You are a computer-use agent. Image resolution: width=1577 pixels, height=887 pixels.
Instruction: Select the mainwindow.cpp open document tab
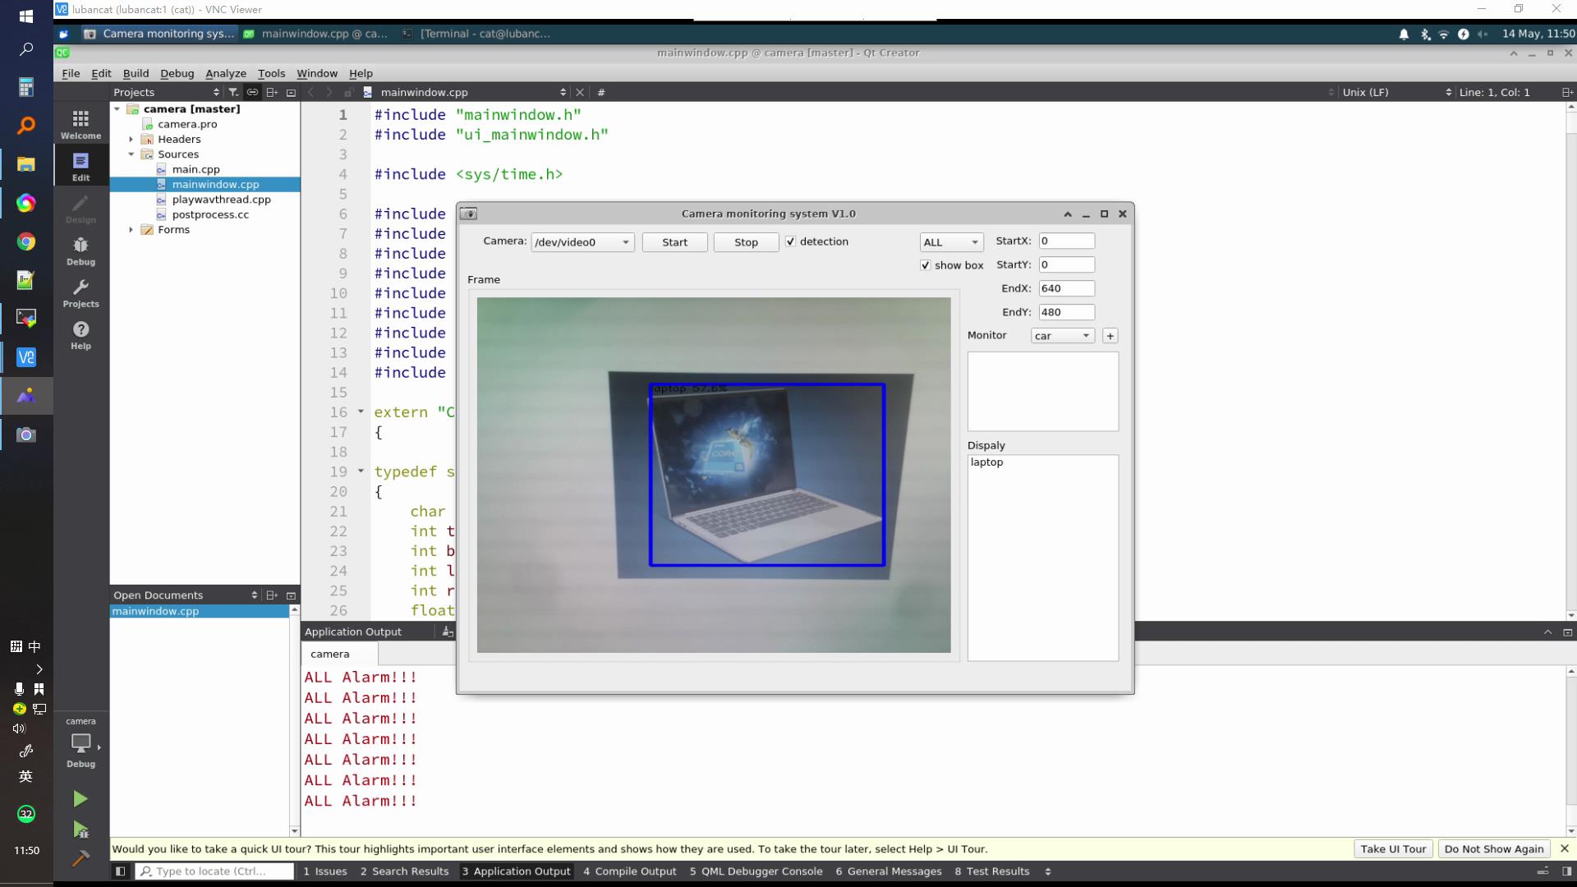[x=155, y=609]
